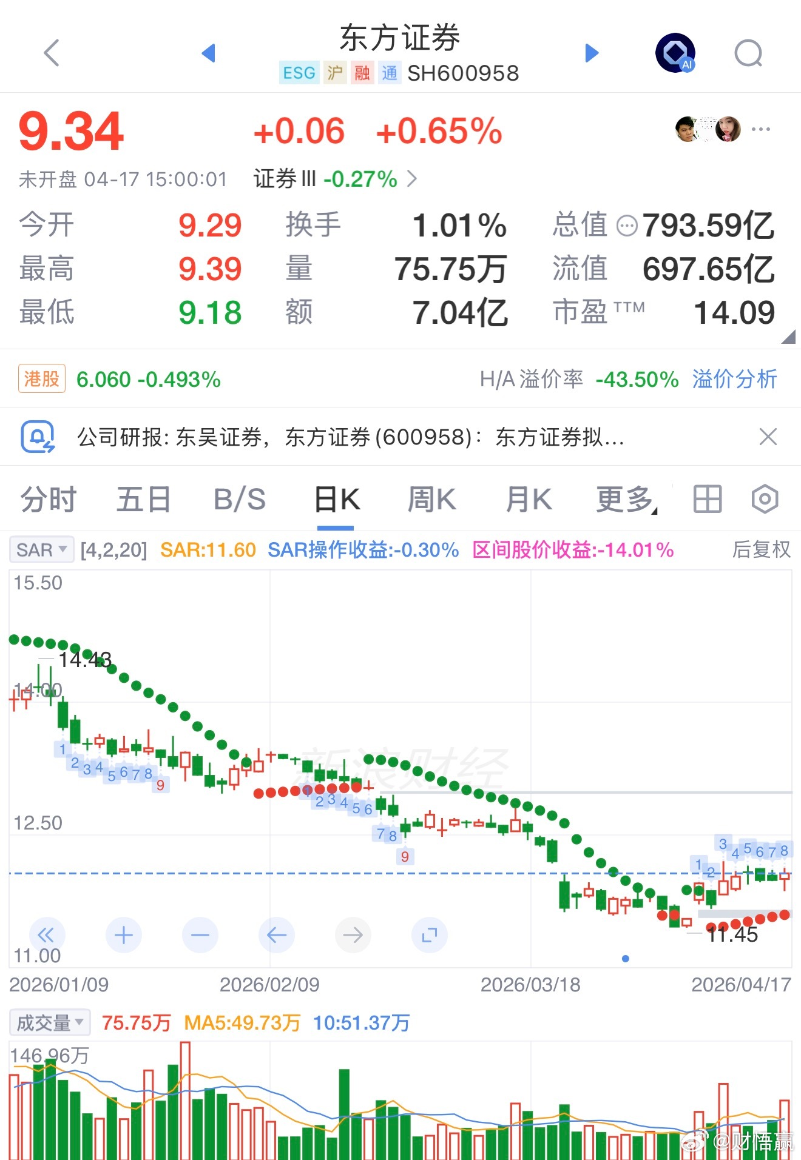
Task: Open the three-dots more menu beside avatars
Action: [760, 129]
